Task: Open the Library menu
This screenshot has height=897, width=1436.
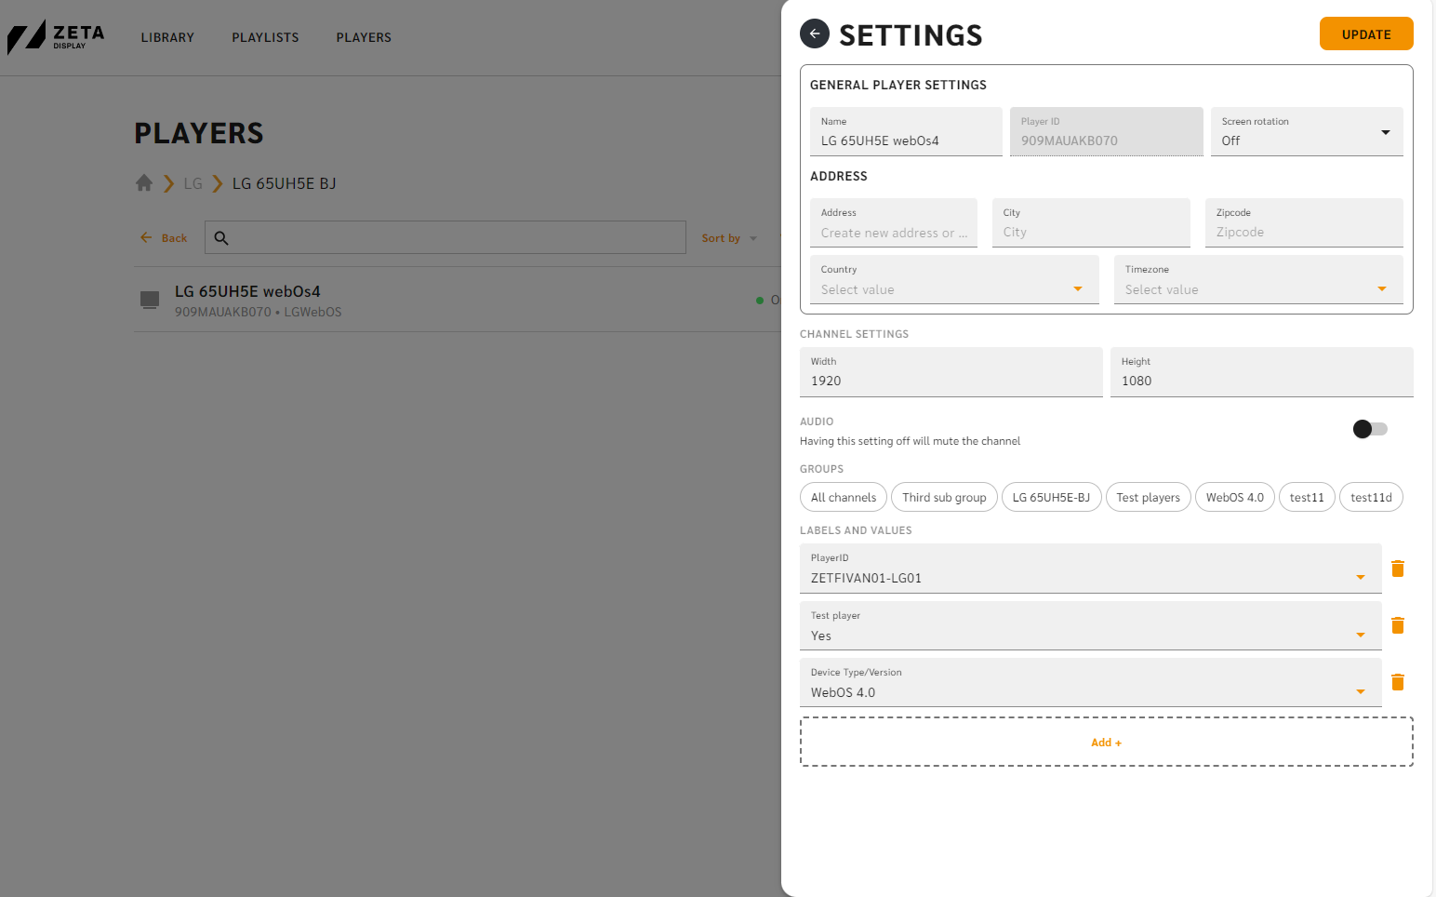Action: click(167, 37)
